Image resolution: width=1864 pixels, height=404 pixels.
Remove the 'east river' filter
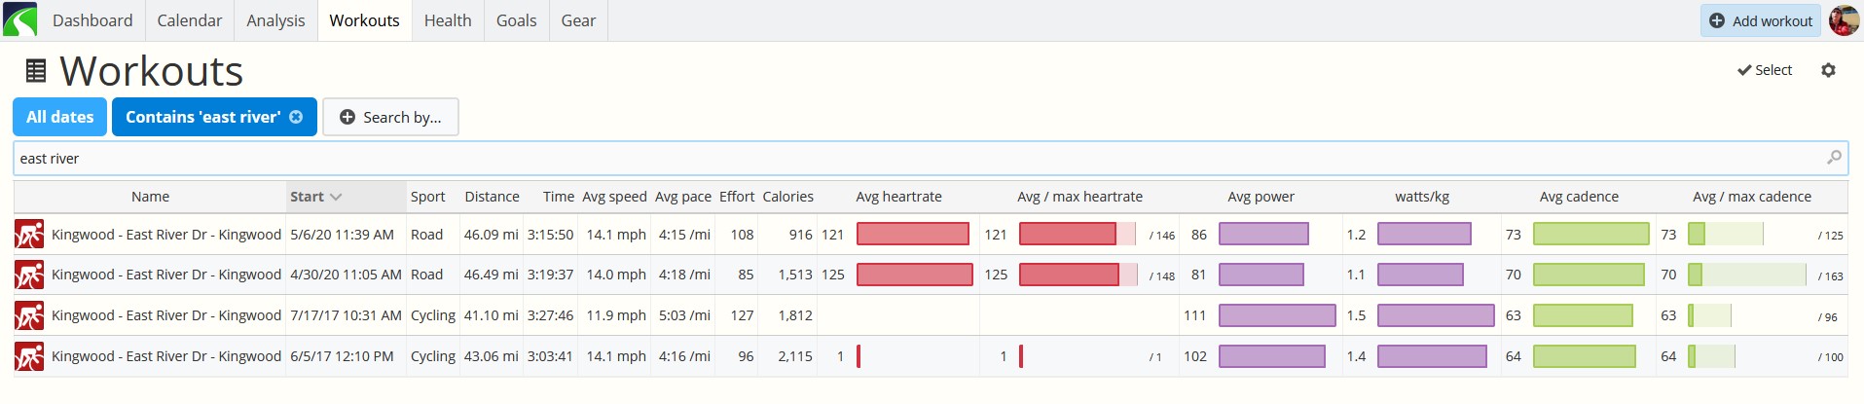296,117
